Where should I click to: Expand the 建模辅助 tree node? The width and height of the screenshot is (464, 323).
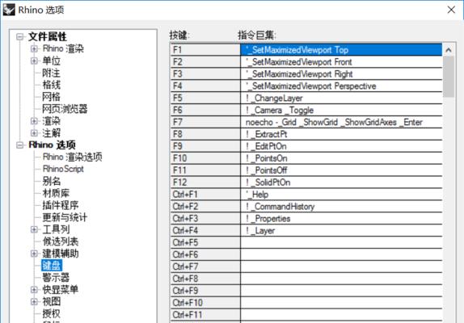(34, 254)
